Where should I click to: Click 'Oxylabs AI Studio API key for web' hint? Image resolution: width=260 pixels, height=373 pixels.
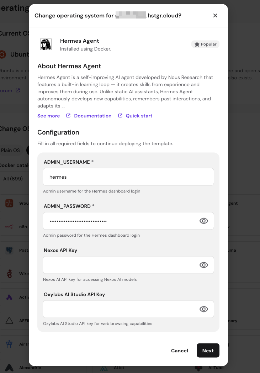(x=98, y=324)
